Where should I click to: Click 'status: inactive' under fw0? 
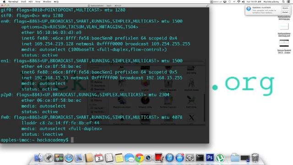pyautogui.click(x=42, y=134)
